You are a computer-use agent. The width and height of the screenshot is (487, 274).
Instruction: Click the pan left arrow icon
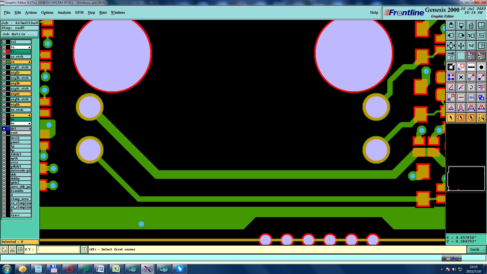(451, 36)
